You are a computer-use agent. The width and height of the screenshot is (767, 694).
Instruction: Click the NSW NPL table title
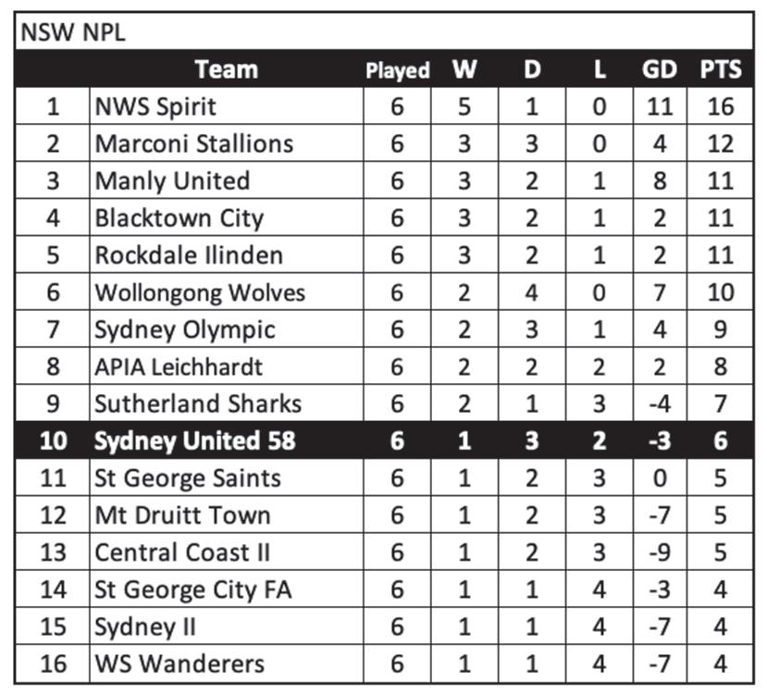point(73,32)
